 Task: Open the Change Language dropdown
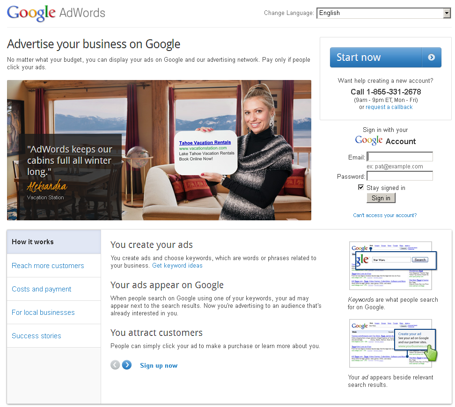tap(384, 13)
